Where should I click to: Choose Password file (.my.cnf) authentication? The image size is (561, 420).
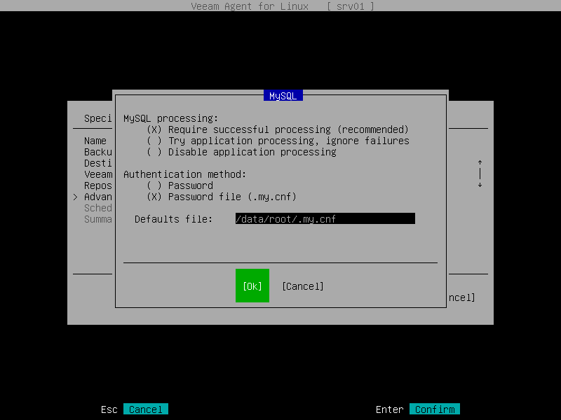click(x=222, y=197)
